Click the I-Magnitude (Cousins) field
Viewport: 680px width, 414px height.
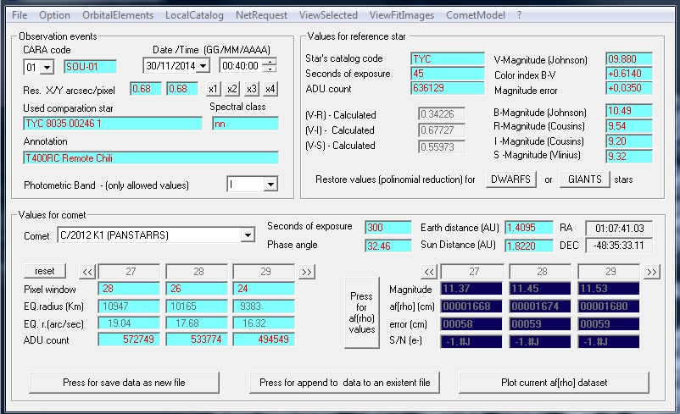(x=629, y=141)
